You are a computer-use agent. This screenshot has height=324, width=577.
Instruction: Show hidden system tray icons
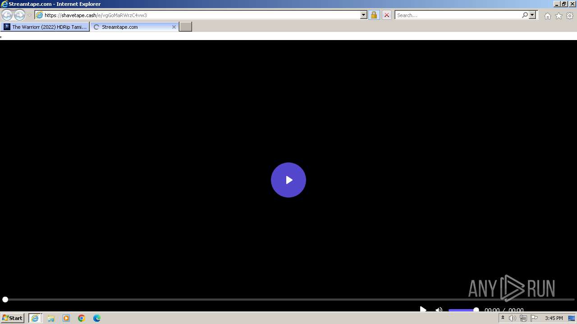[x=503, y=318]
